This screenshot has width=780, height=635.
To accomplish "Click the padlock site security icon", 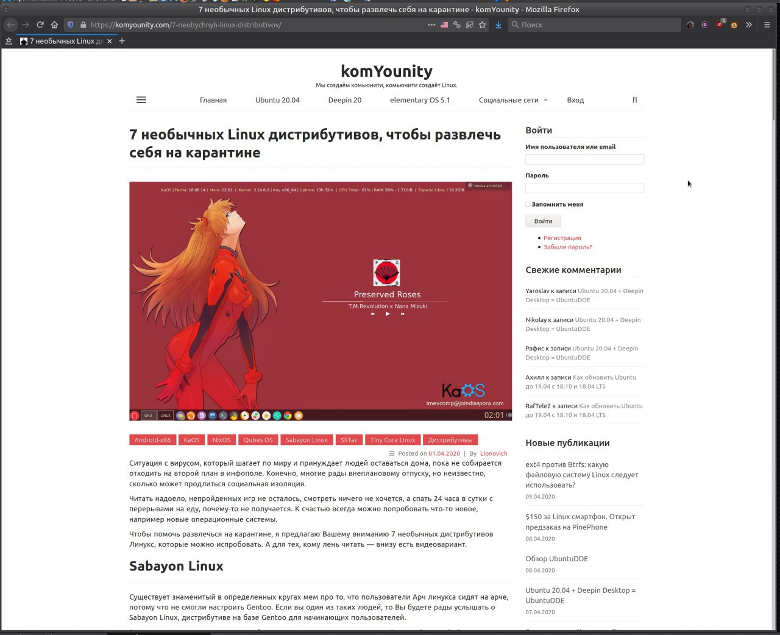I will pyautogui.click(x=83, y=25).
